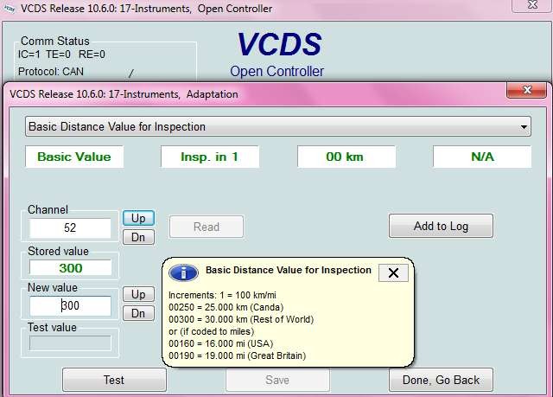Click '00250 = 25.000 km (Canda)' line

point(226,307)
